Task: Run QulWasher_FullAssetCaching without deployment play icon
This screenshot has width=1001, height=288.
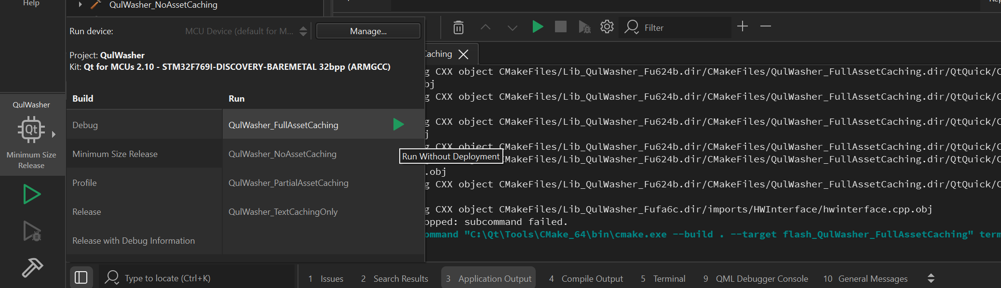Action: click(398, 124)
